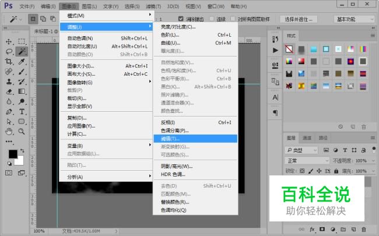Image resolution: width=379 pixels, height=236 pixels.
Task: Delete layer using the trash icon
Action: click(363, 229)
